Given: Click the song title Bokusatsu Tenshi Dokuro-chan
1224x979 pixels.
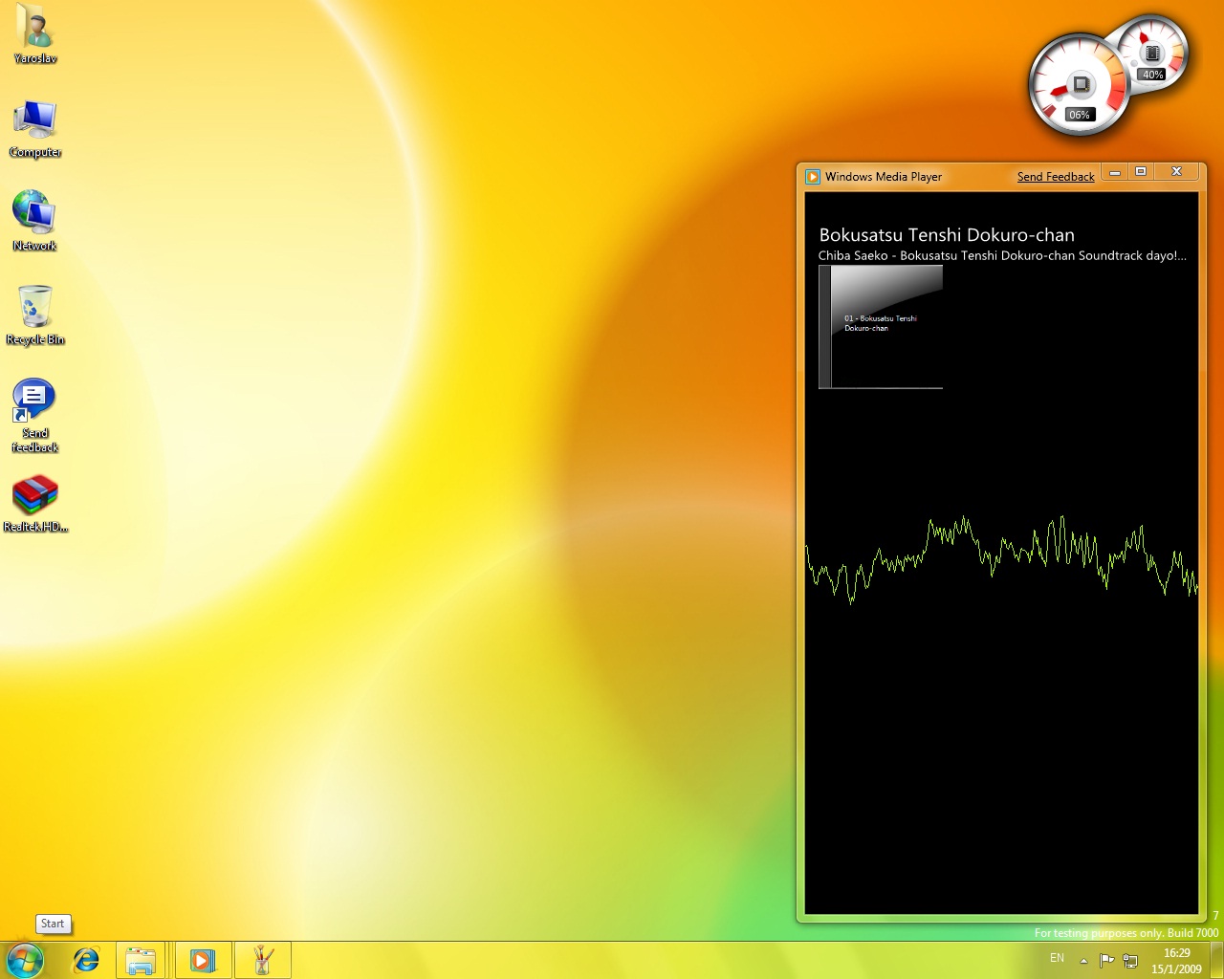Looking at the screenshot, I should coord(947,235).
